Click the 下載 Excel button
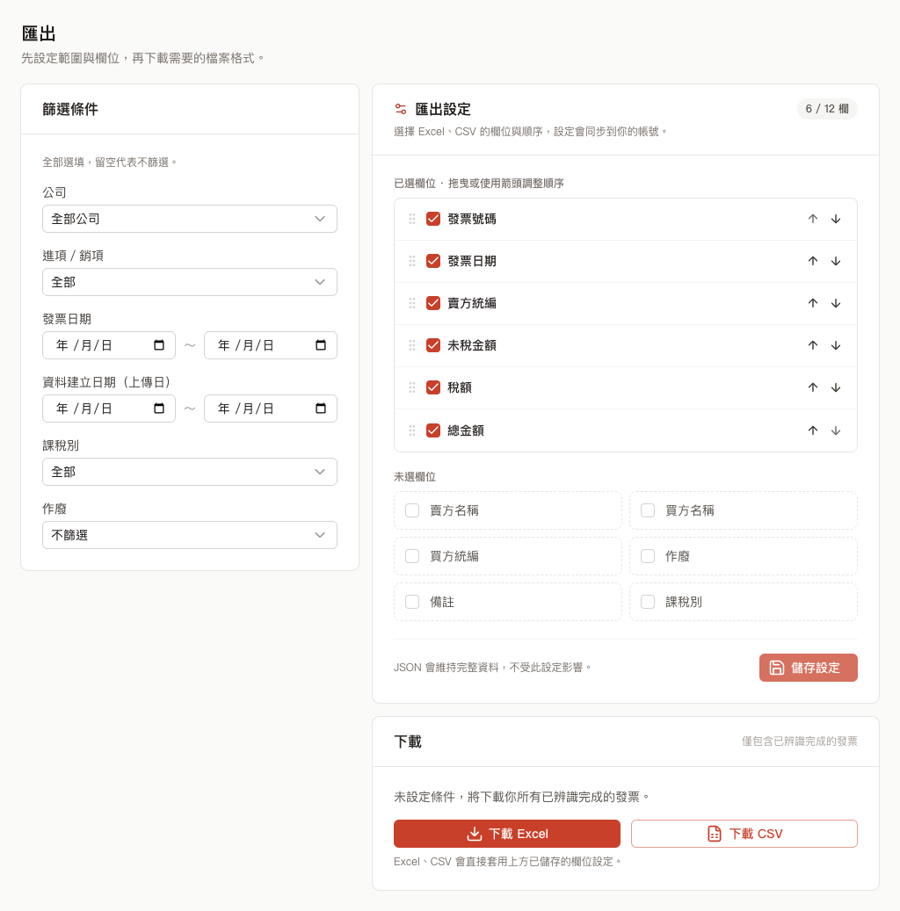This screenshot has width=900, height=911. point(507,834)
